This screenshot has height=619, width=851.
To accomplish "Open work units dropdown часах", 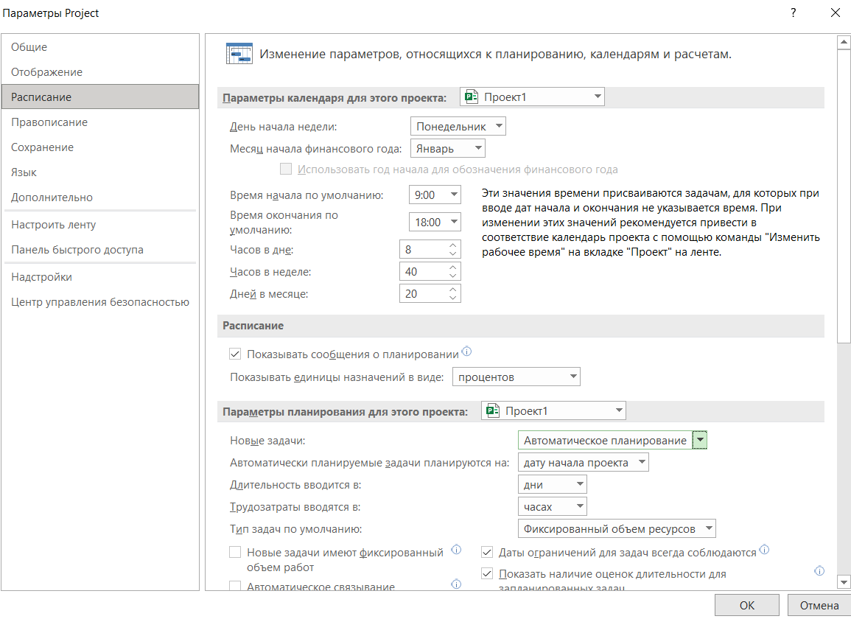I will click(553, 506).
